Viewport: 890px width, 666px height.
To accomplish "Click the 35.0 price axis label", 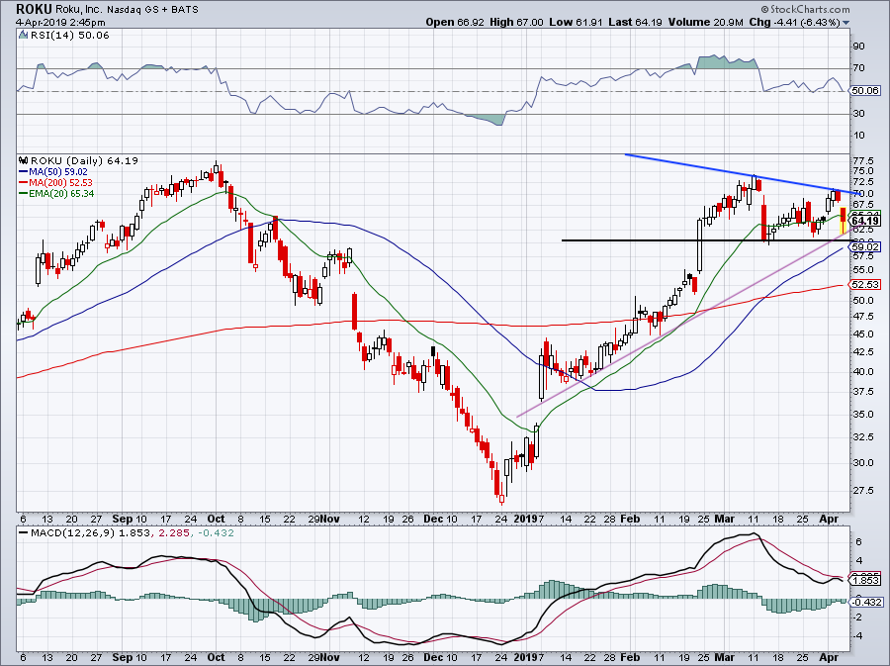I will 862,415.
